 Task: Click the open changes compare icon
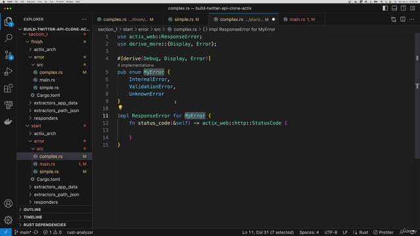[x=394, y=19]
